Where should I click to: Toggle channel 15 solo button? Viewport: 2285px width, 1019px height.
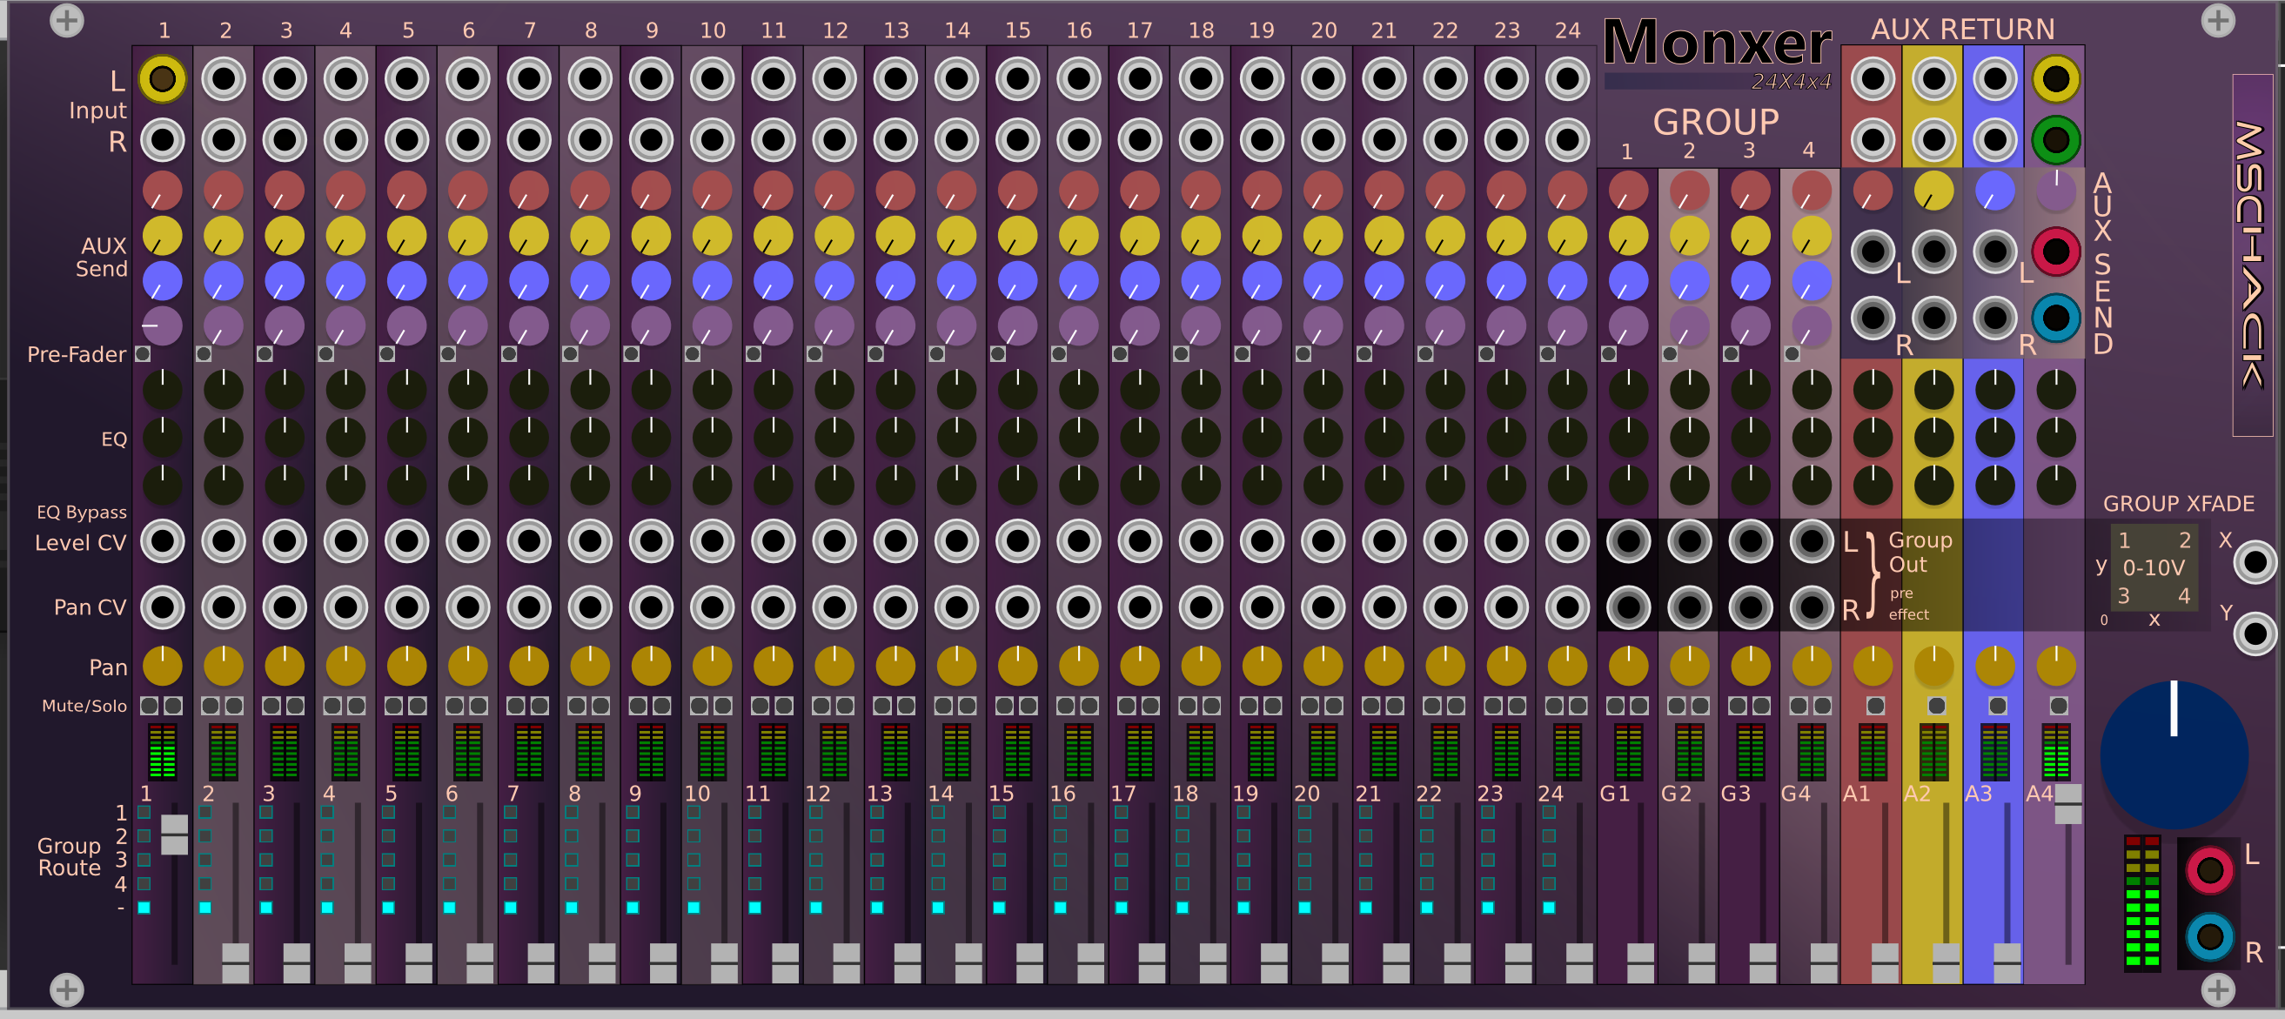1029,706
